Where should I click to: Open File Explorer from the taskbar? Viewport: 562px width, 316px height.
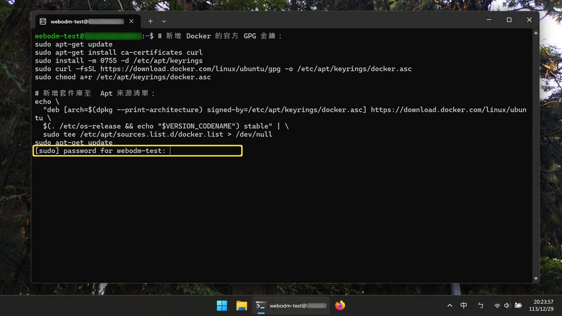242,305
